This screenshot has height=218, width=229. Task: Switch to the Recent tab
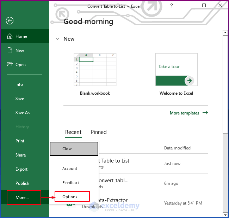[x=73, y=132]
